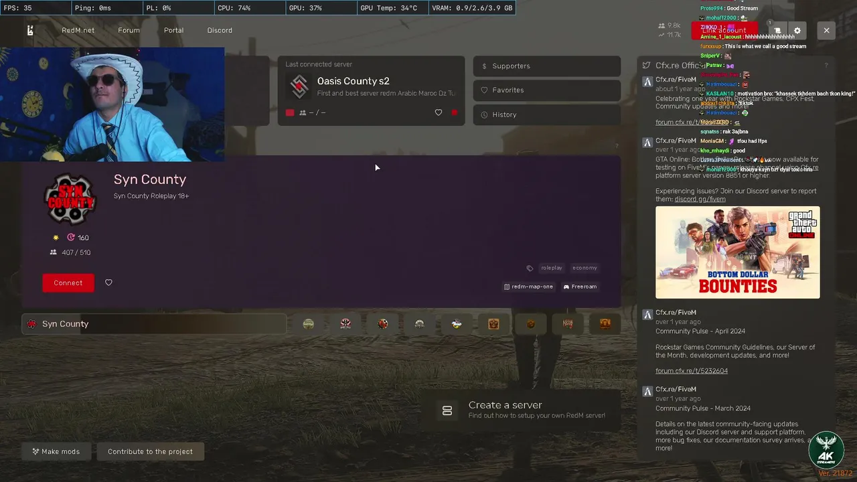Screen dimensions: 857x482
Task: Click the 11.7k trend counter
Action: tap(670, 35)
